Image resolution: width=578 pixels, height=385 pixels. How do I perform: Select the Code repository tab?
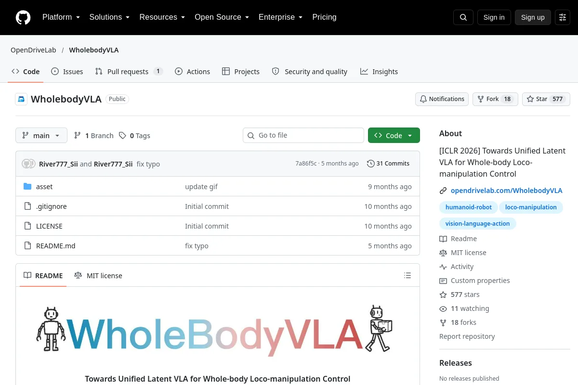26,72
